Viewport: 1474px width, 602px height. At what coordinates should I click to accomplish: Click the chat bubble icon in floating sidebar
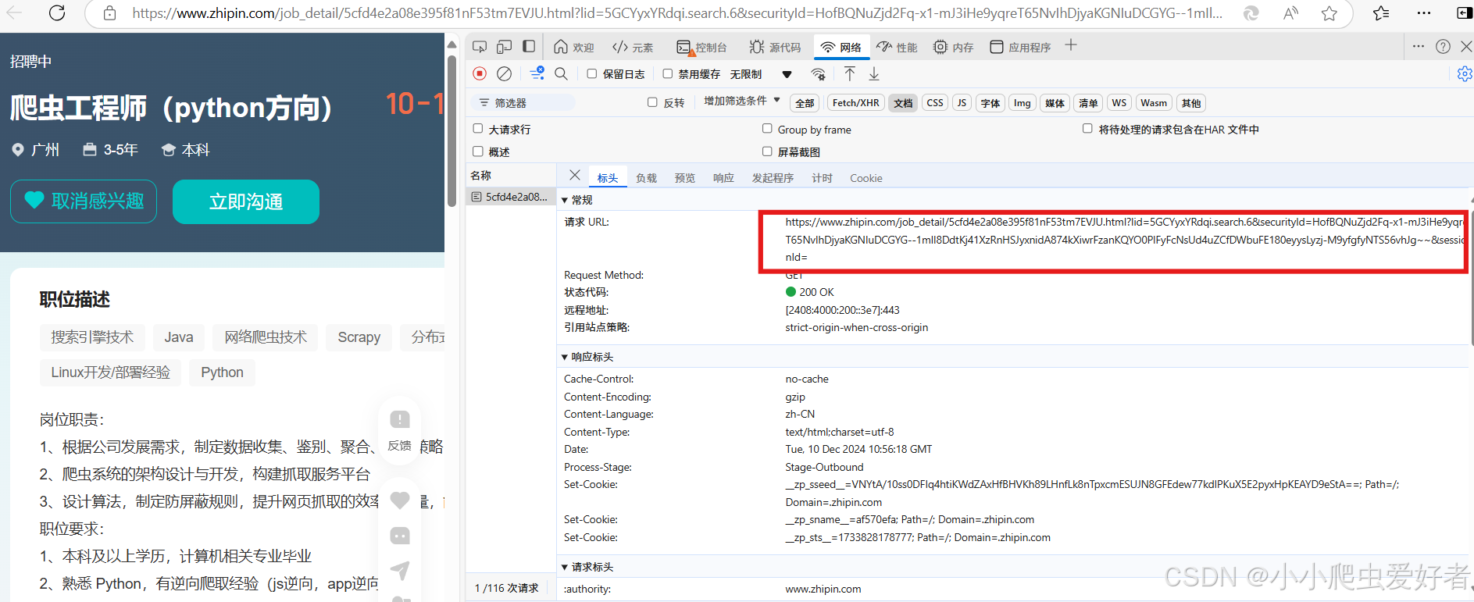click(400, 536)
